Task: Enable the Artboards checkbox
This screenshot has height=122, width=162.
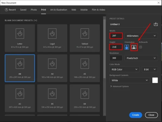Action: [140, 47]
